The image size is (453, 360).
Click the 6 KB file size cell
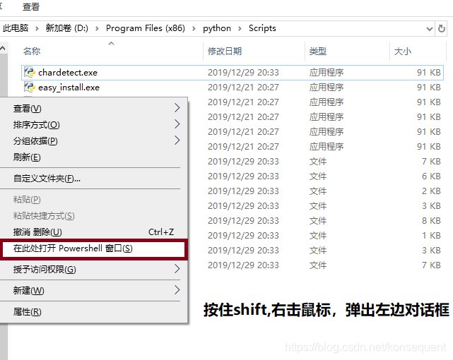coord(431,176)
